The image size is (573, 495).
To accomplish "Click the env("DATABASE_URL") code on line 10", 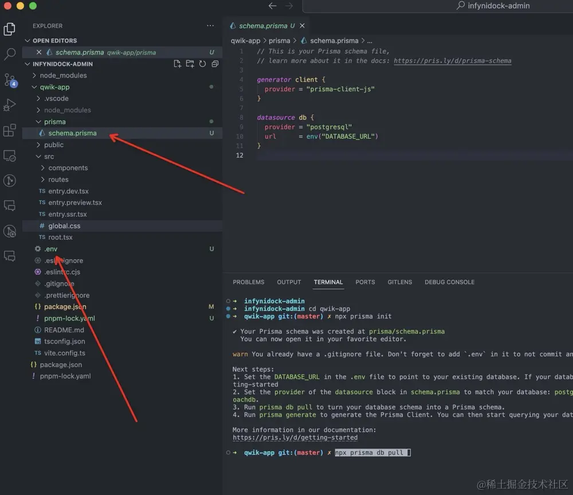I will (342, 137).
